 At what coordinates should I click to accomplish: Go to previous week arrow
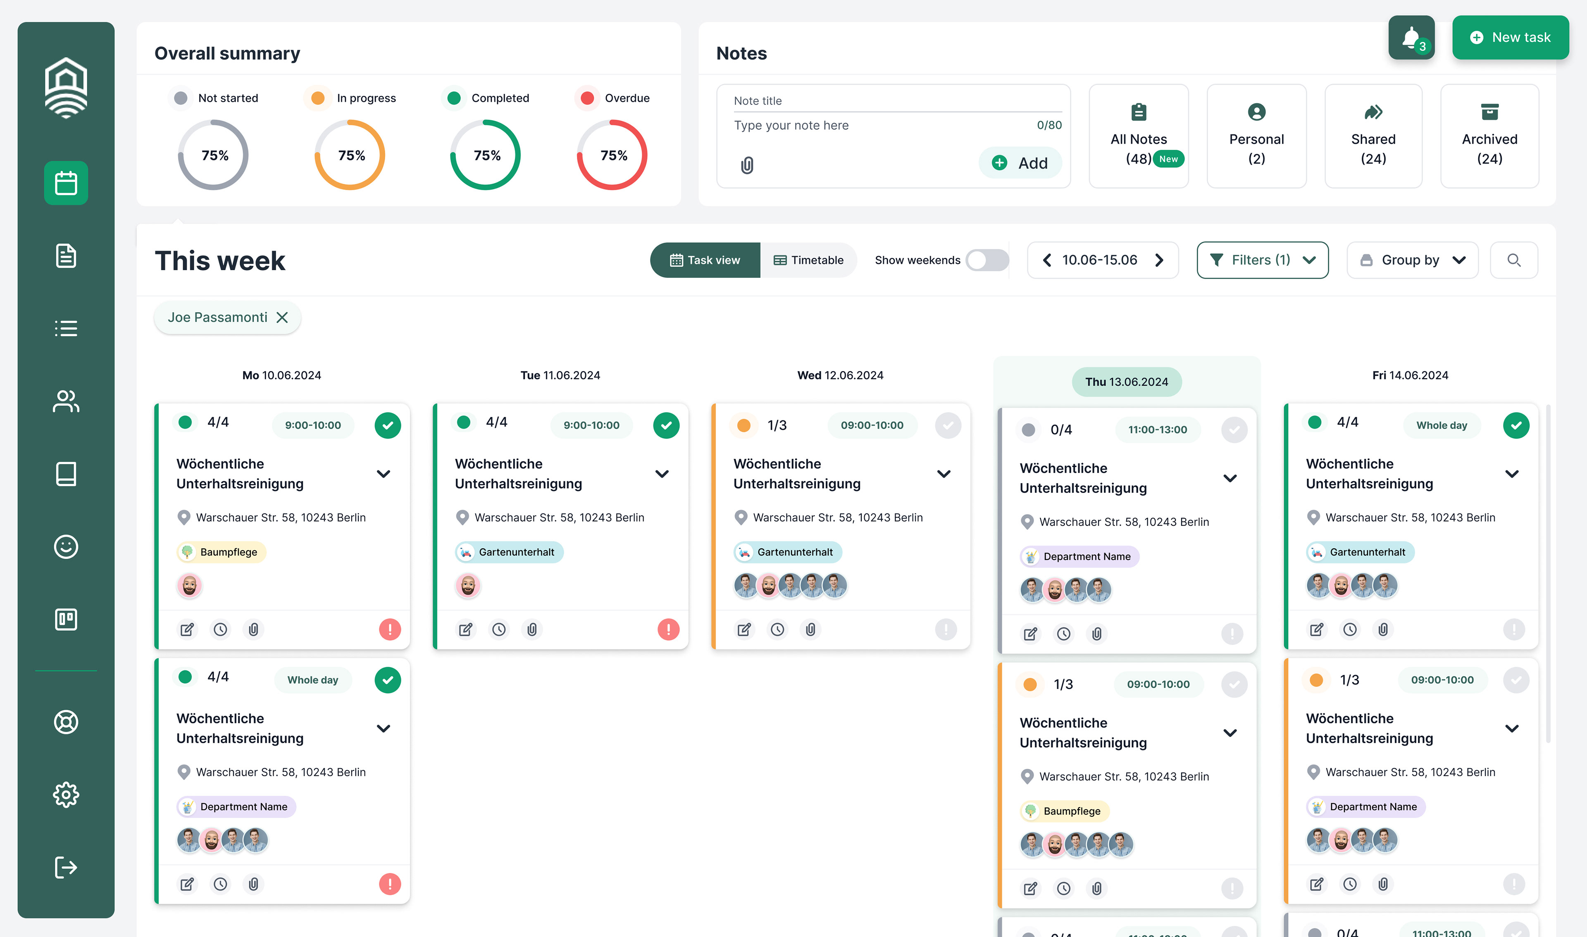[x=1047, y=260]
